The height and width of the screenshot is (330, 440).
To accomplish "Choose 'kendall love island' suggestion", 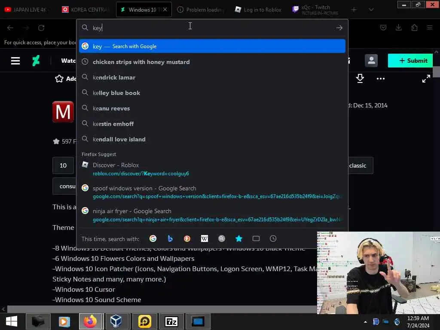I will click(212, 139).
